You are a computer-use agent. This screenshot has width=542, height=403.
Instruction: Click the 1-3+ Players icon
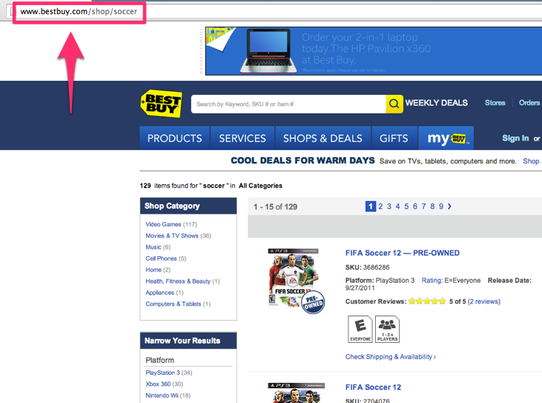(x=387, y=329)
